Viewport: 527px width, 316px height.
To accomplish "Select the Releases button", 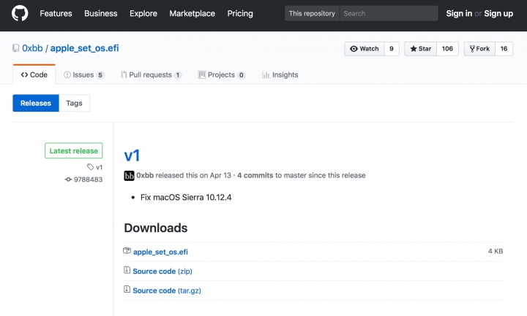I will [x=36, y=103].
